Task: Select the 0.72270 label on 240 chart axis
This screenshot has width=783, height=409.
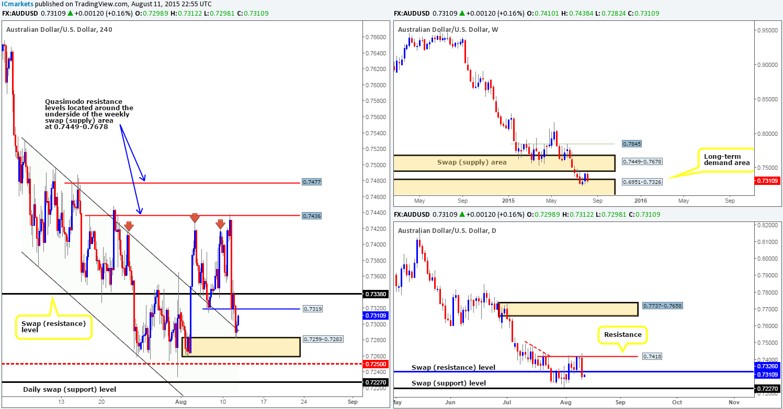Action: (375, 382)
